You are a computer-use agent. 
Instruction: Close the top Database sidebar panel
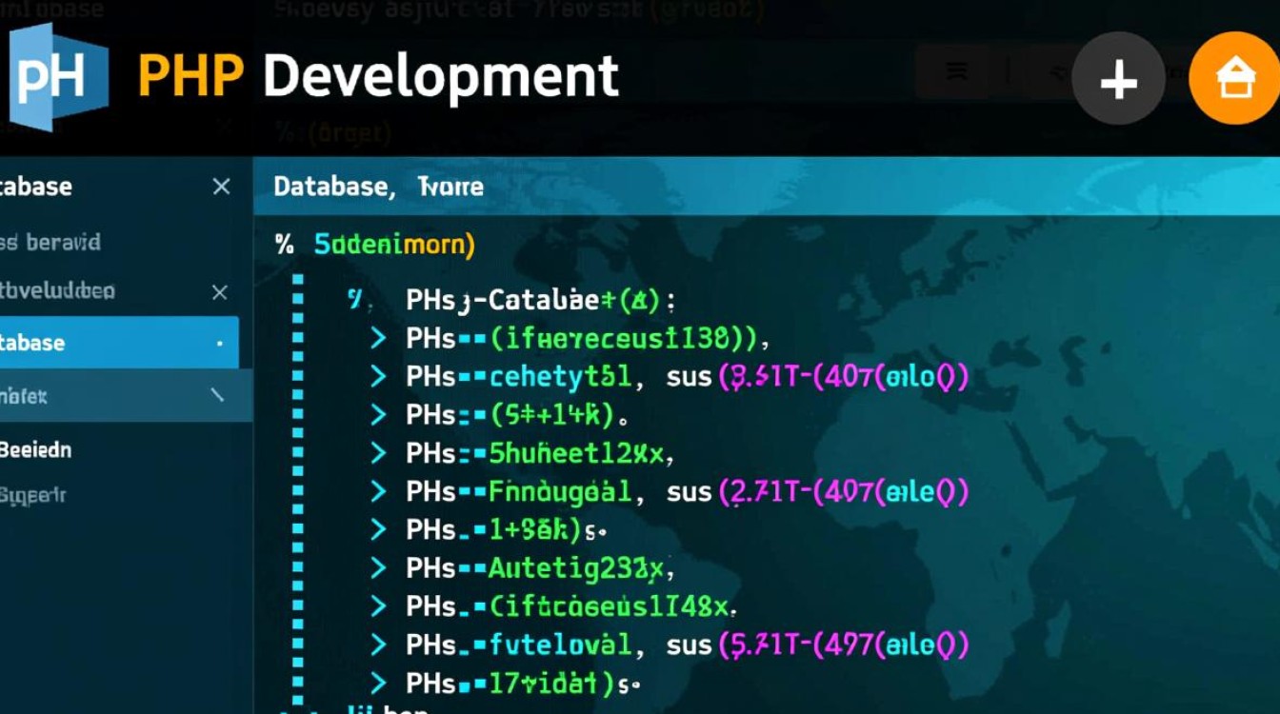[221, 187]
